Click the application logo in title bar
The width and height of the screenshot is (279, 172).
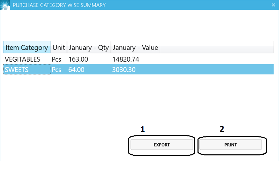(5, 5)
